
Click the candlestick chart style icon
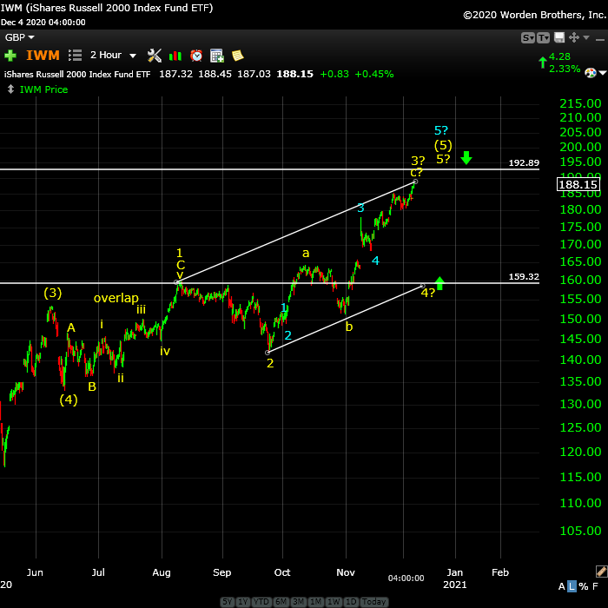175,56
